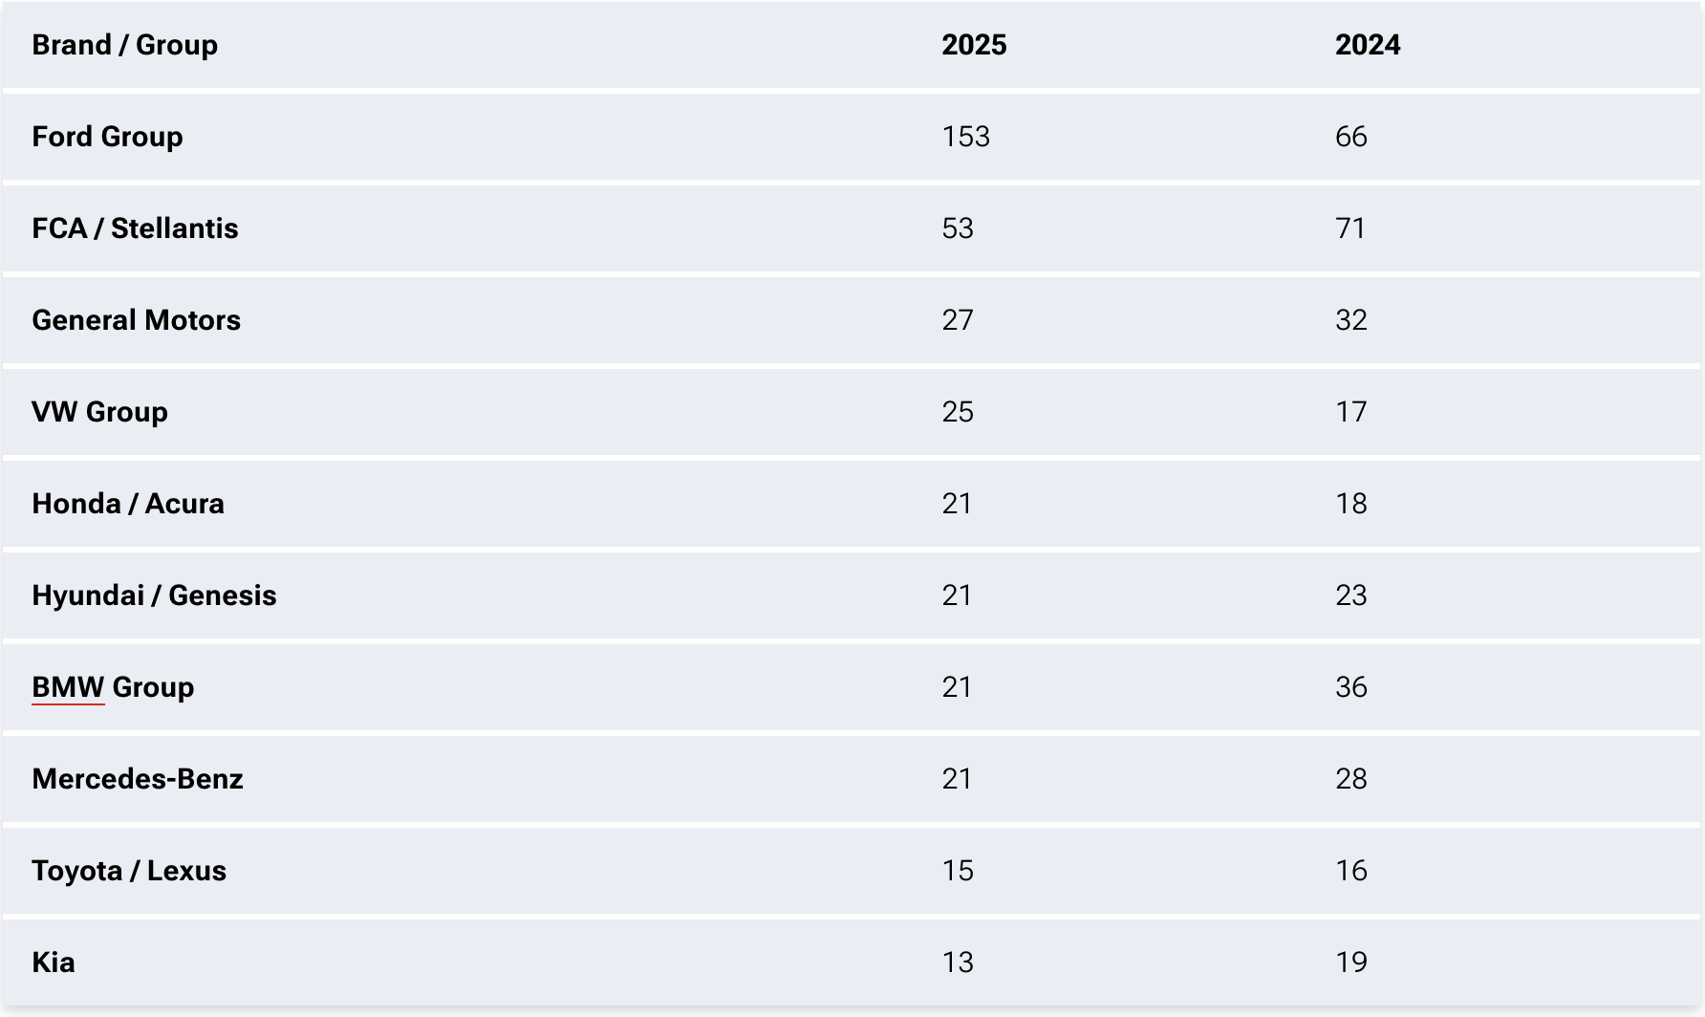Select the Toyota / Lexus row label
The width and height of the screenshot is (1705, 1017).
pos(129,871)
